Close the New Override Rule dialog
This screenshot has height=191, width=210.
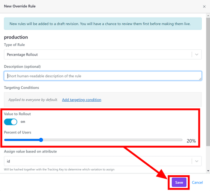click(x=204, y=6)
